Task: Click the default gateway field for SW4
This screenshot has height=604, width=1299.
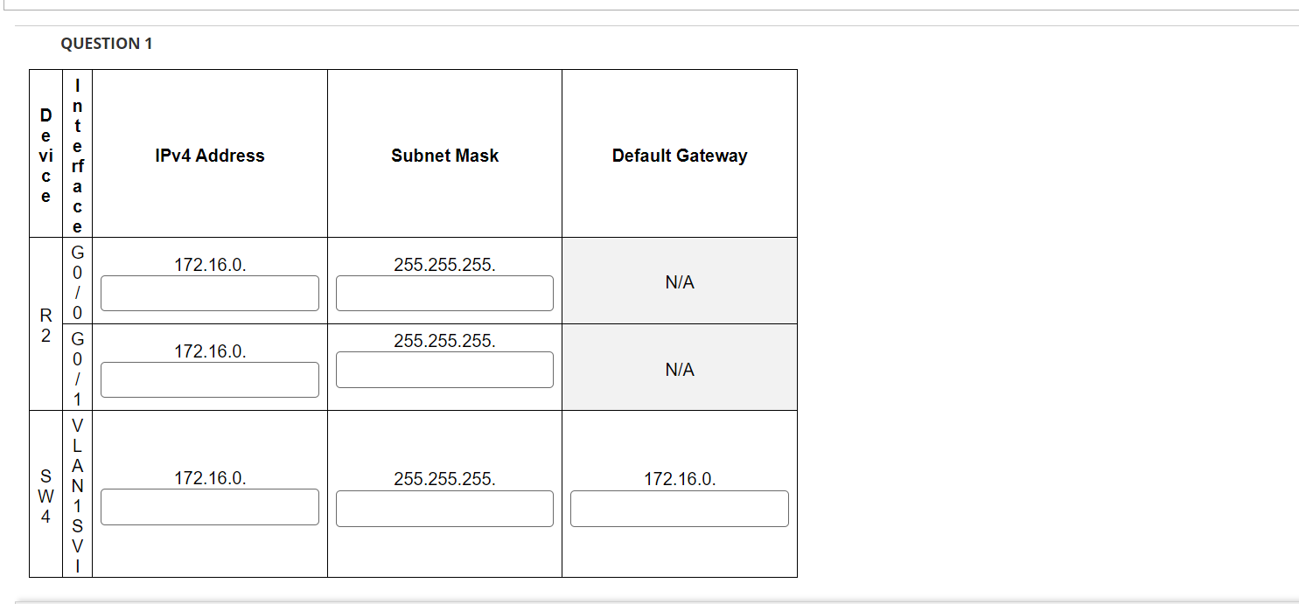Action: [678, 509]
